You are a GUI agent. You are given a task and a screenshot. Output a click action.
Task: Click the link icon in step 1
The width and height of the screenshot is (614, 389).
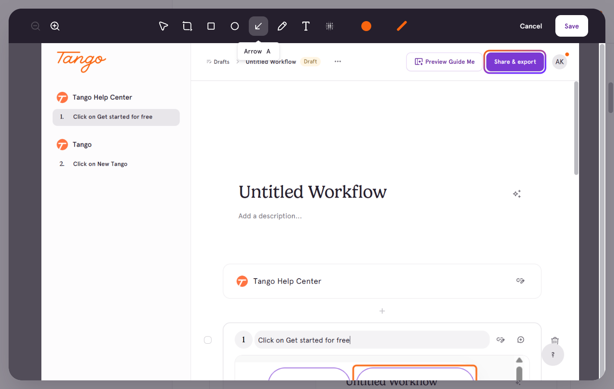pyautogui.click(x=501, y=340)
